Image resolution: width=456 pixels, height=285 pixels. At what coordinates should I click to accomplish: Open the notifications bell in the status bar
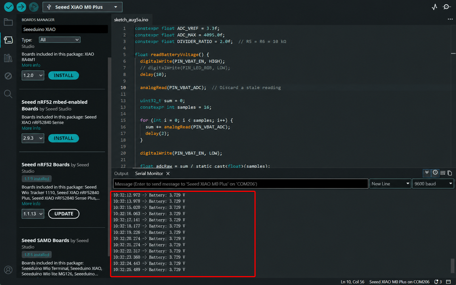[x=438, y=282]
